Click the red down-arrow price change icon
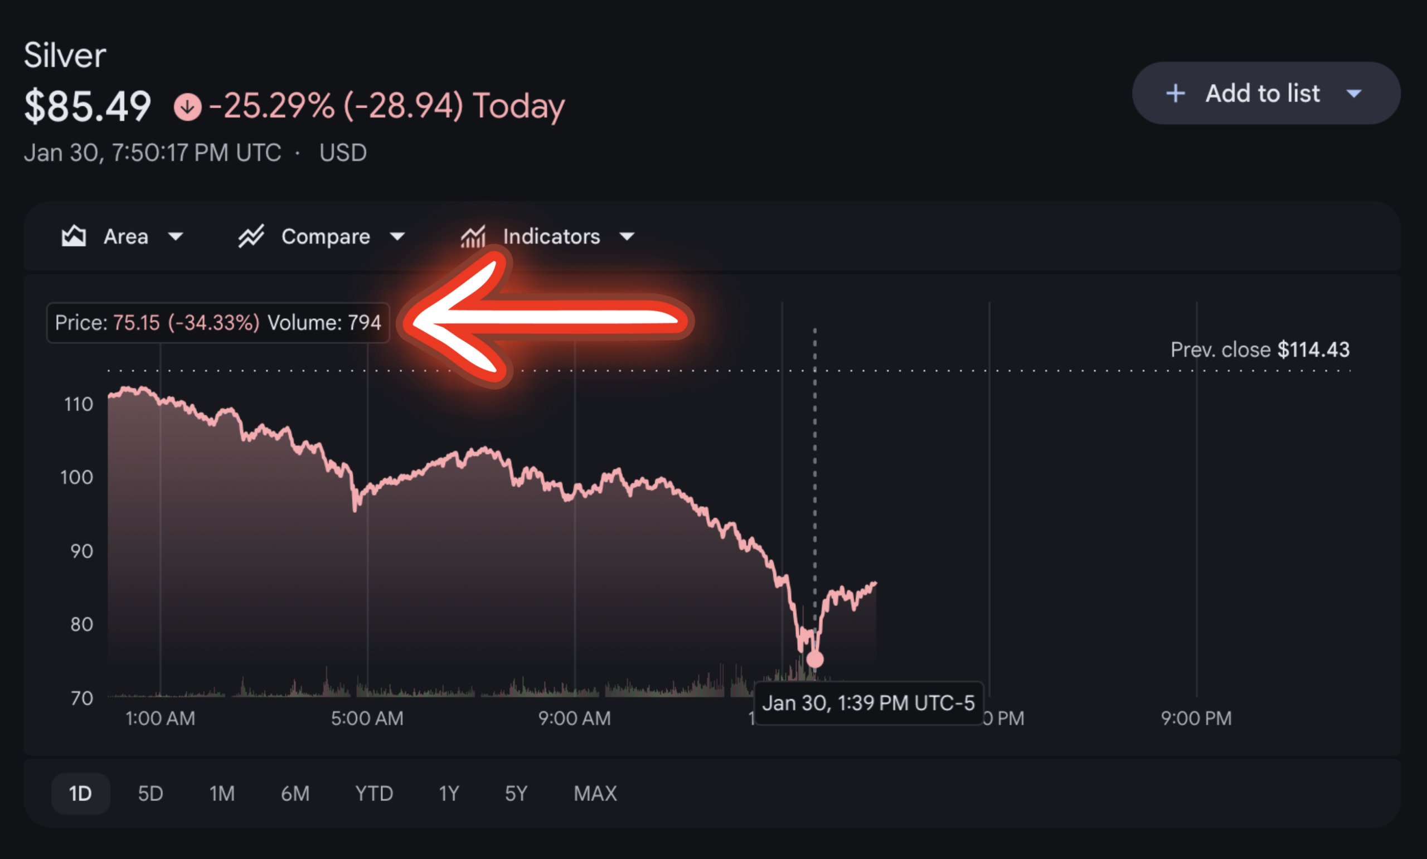 pyautogui.click(x=187, y=107)
